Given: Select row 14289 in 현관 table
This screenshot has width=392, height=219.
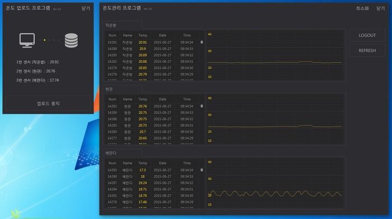Looking at the screenshot, I should [x=152, y=113].
